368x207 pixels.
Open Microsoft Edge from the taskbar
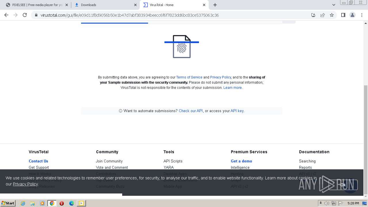71,203
